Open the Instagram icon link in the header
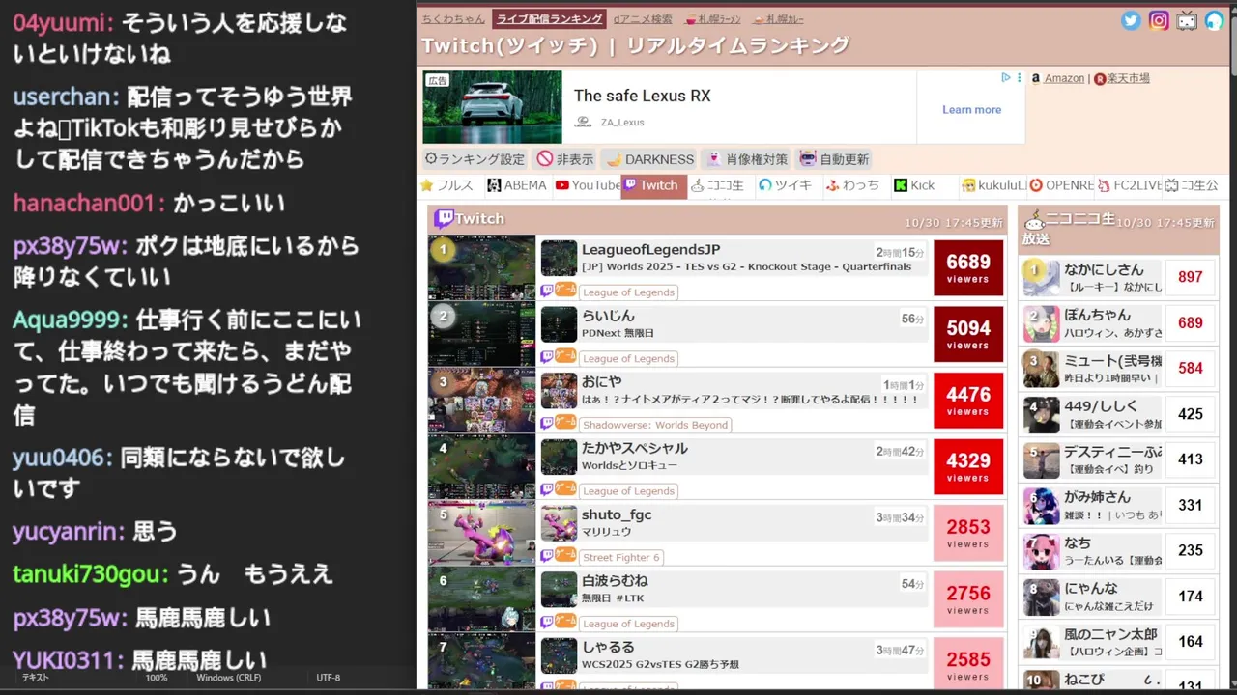The height and width of the screenshot is (695, 1237). pos(1159,20)
